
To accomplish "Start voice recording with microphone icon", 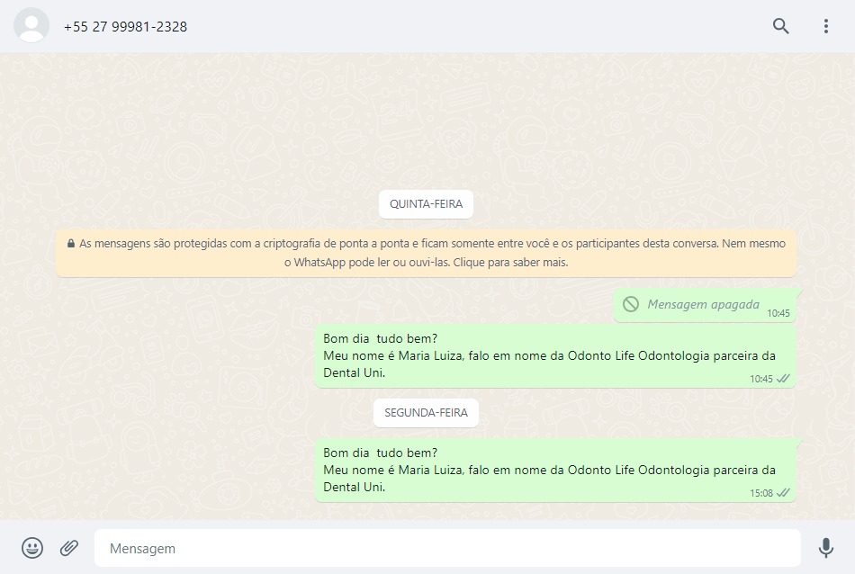I will coord(826,548).
